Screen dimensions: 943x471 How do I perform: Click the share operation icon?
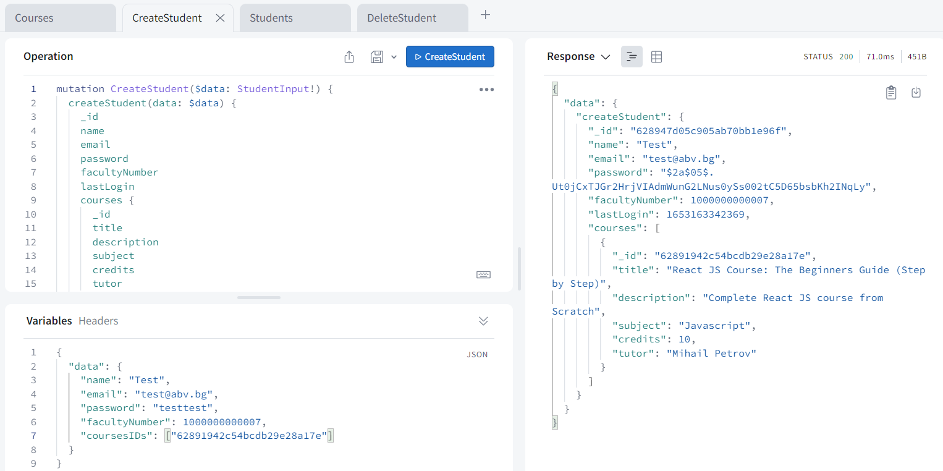[349, 57]
